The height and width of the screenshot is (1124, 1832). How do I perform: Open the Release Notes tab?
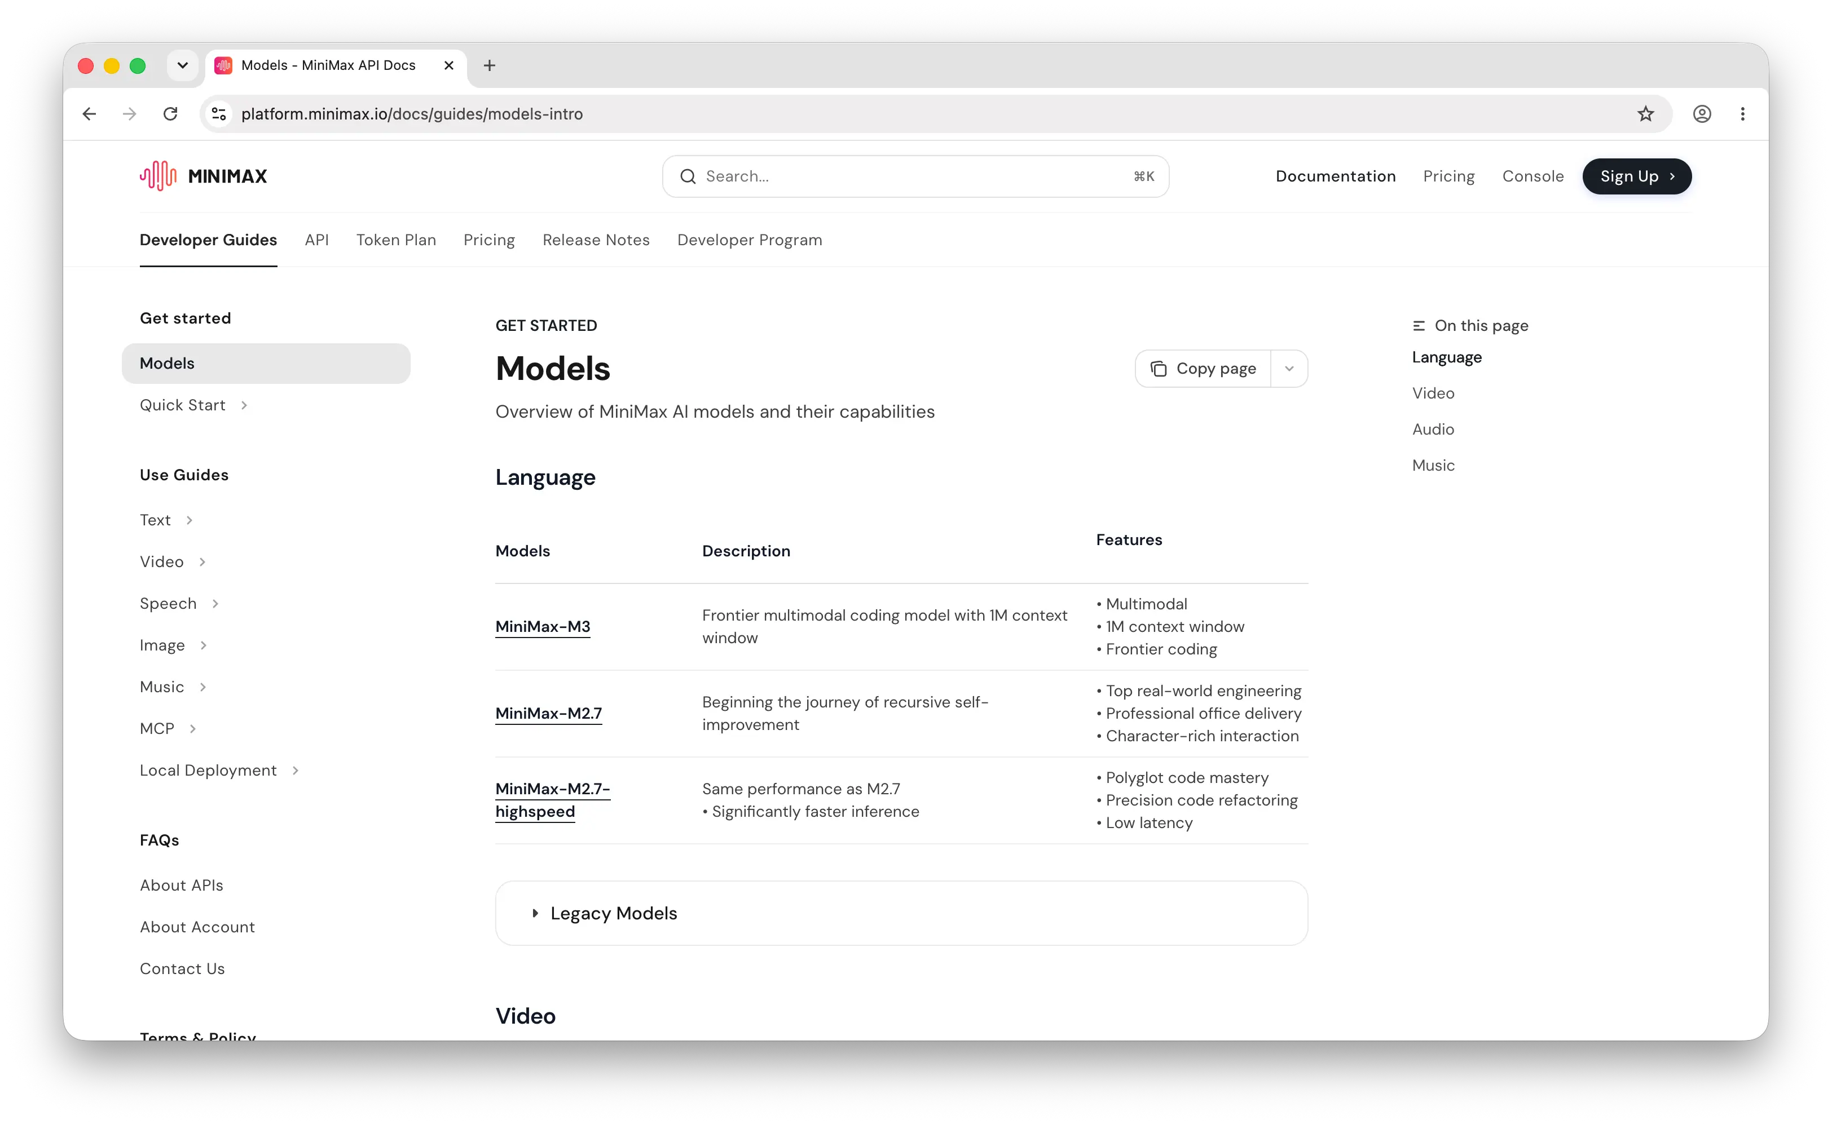coord(596,240)
